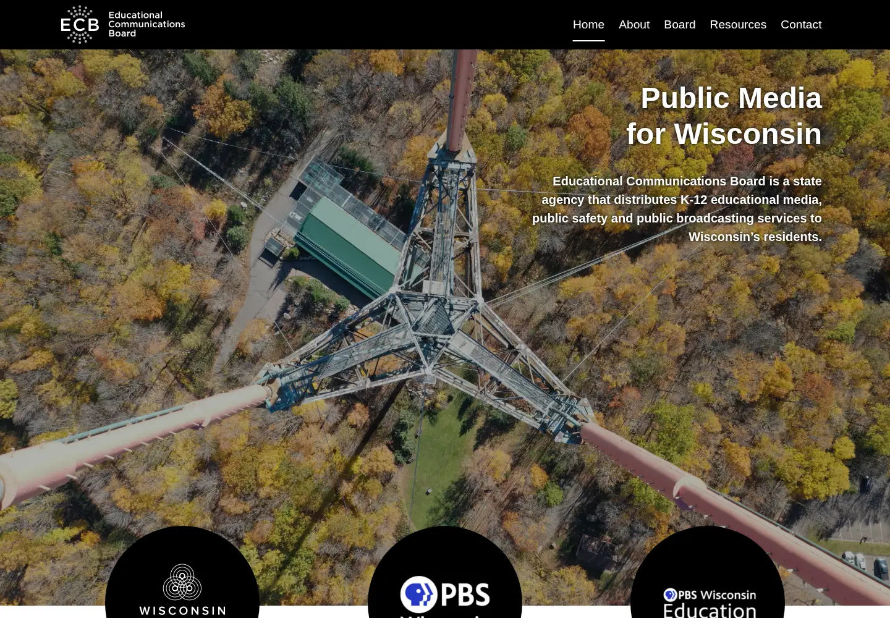Open the Home menu item
The height and width of the screenshot is (618, 890).
pos(588,25)
